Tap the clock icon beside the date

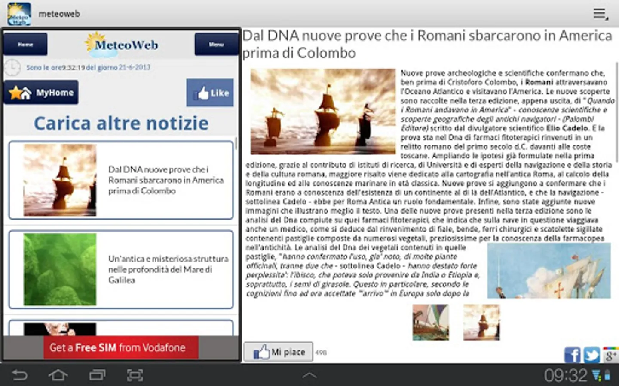[x=12, y=68]
